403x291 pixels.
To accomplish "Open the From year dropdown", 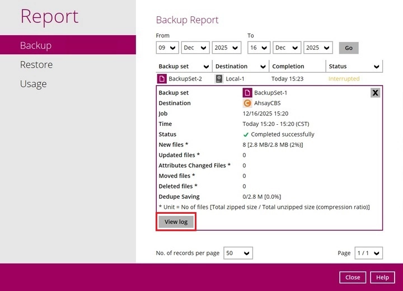I will coord(227,48).
